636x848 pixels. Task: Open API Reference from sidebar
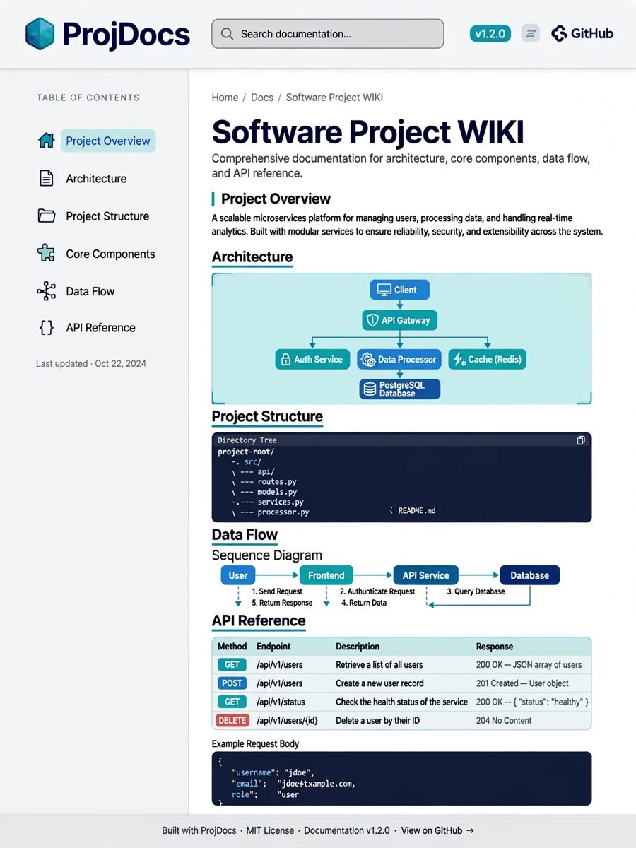coord(100,328)
